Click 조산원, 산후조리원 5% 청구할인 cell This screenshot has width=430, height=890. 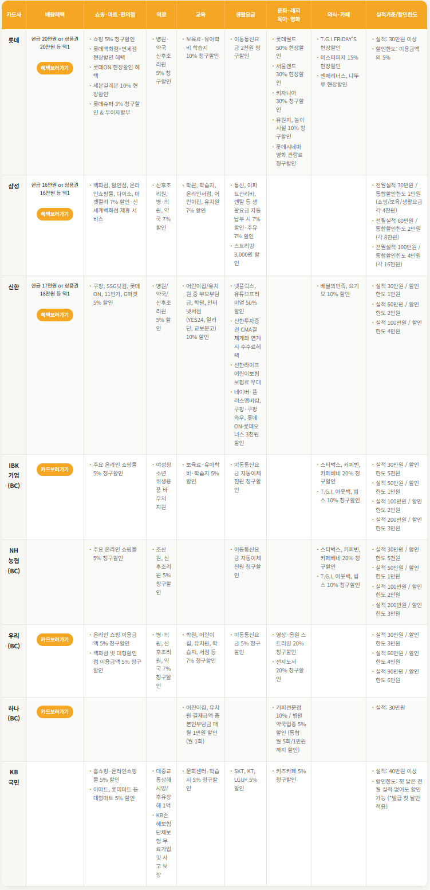click(163, 570)
